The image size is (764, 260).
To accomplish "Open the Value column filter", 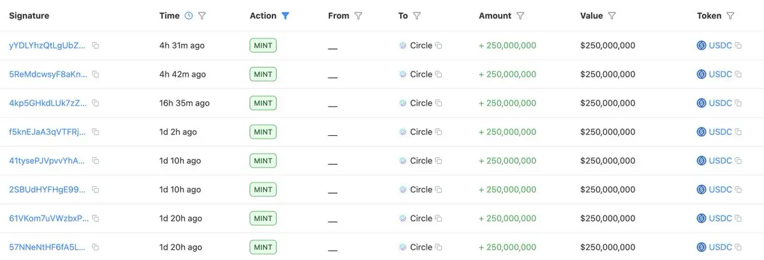I will (612, 16).
